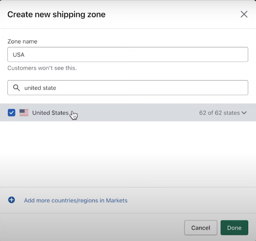Click the magnifying glass search icon

tap(16, 88)
